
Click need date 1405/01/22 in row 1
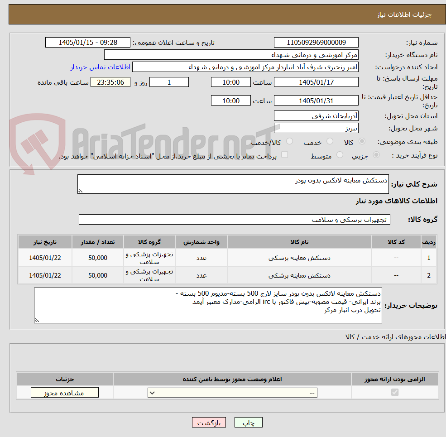click(x=45, y=258)
